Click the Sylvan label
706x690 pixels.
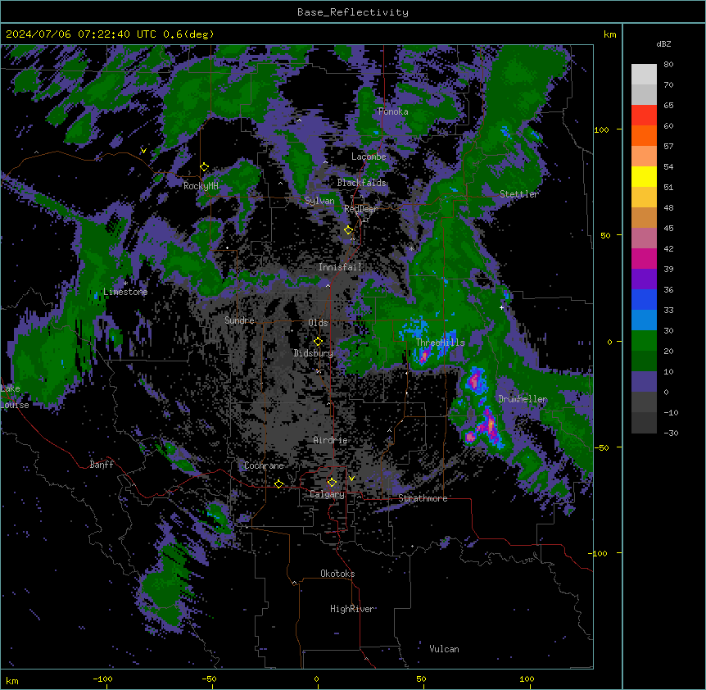[319, 201]
